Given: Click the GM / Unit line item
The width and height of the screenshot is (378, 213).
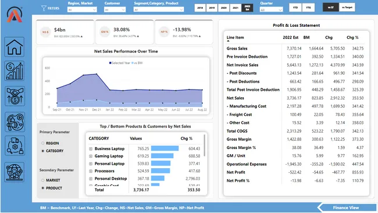Looking at the screenshot, I should (236, 156).
